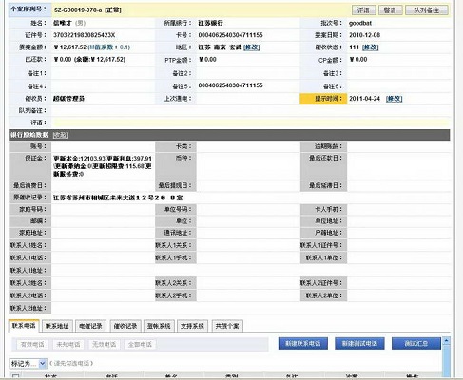This screenshot has width=463, height=380.
Task: Click the 修改 link beside 地区
Action: pyautogui.click(x=252, y=47)
